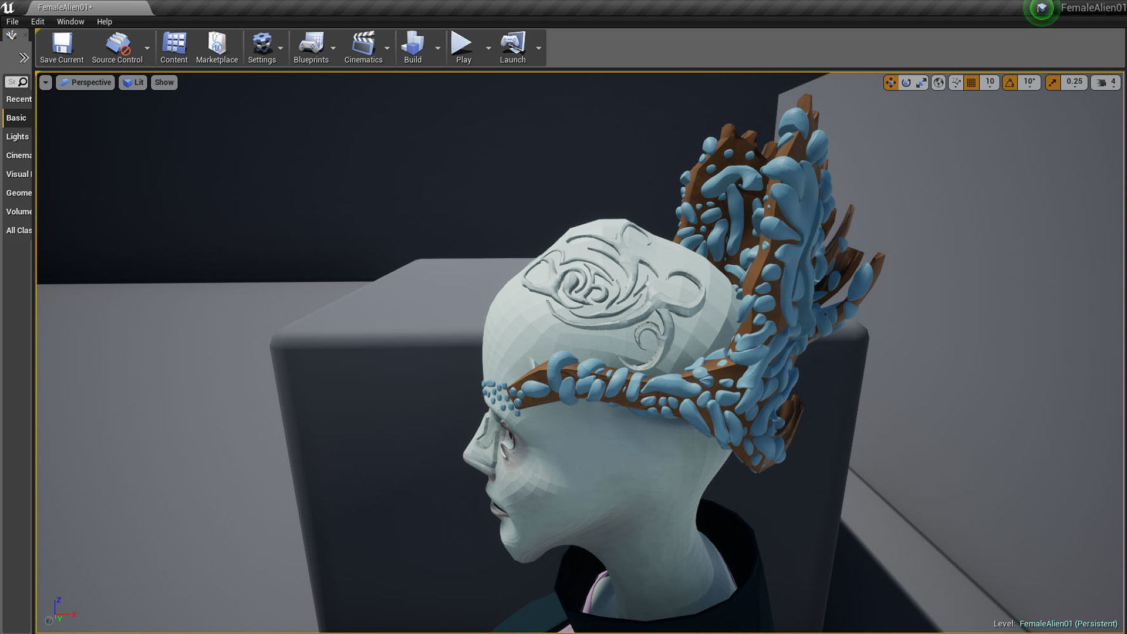Open the Content browser button
This screenshot has width=1127, height=634.
tap(174, 48)
